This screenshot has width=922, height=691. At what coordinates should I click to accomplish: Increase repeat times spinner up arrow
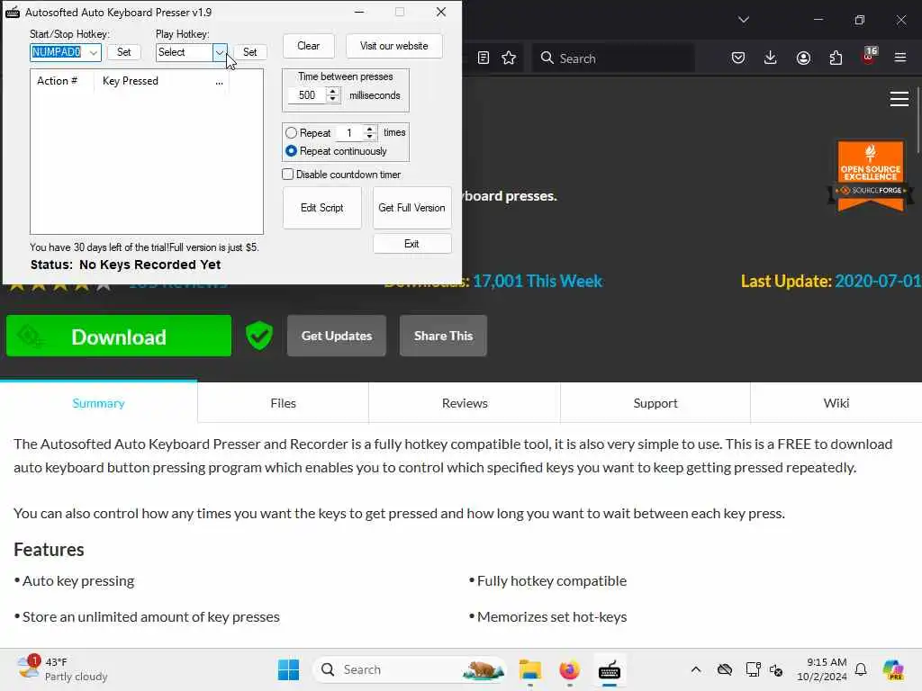(370, 129)
